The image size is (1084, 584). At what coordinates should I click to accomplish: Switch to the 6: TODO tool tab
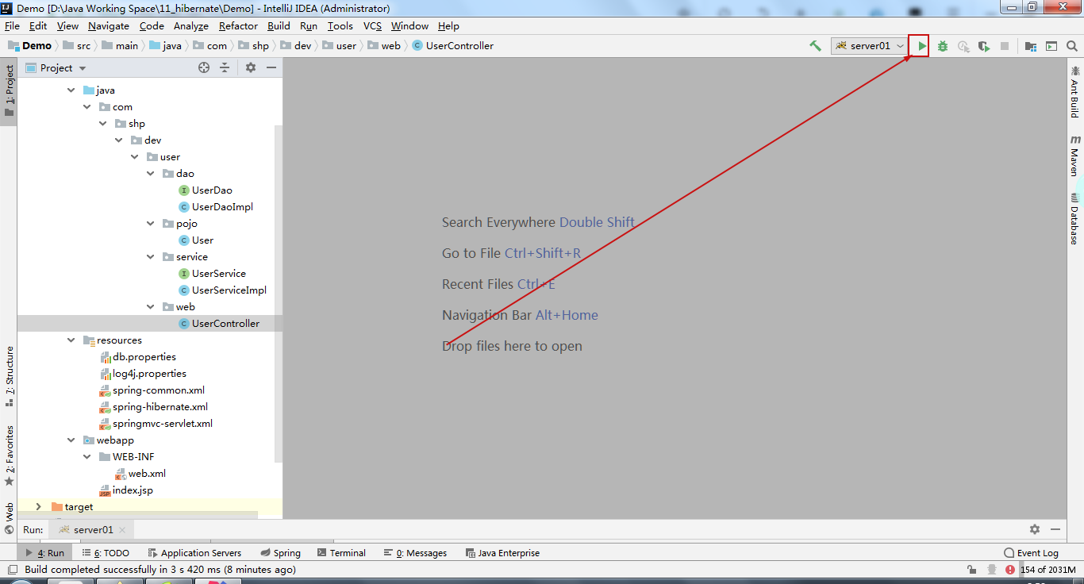tap(106, 553)
